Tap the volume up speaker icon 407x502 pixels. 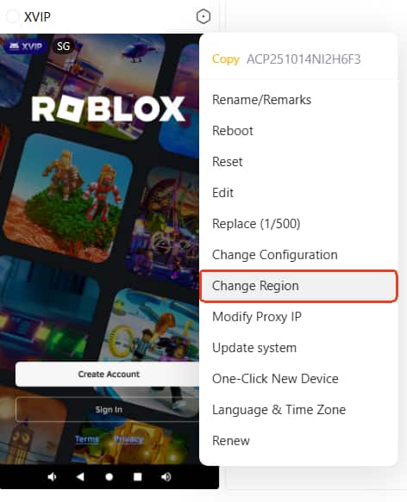coord(166,477)
